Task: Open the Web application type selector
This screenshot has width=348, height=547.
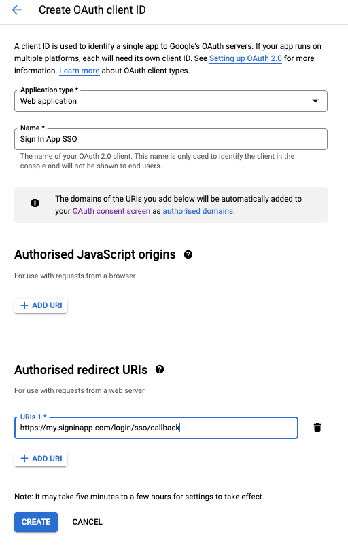Action: 171,101
